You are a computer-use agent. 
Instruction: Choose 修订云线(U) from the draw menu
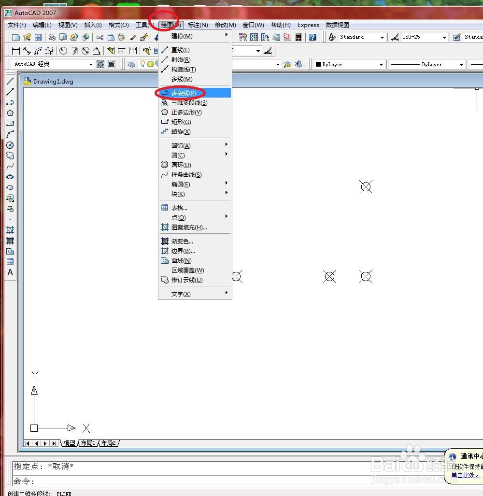coord(195,280)
